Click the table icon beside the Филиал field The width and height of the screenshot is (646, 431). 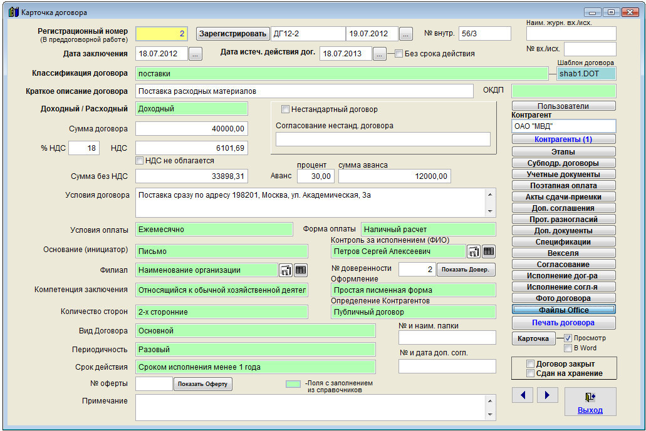pos(301,270)
